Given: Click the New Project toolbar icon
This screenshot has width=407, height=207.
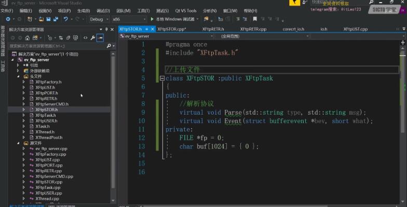Looking at the screenshot, I should coord(30,19).
